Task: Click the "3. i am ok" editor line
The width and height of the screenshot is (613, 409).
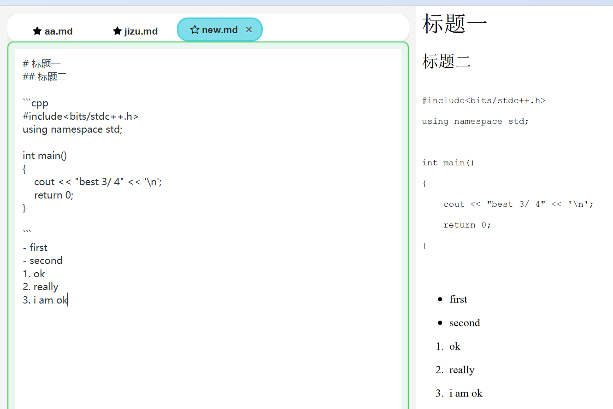Action: click(45, 300)
